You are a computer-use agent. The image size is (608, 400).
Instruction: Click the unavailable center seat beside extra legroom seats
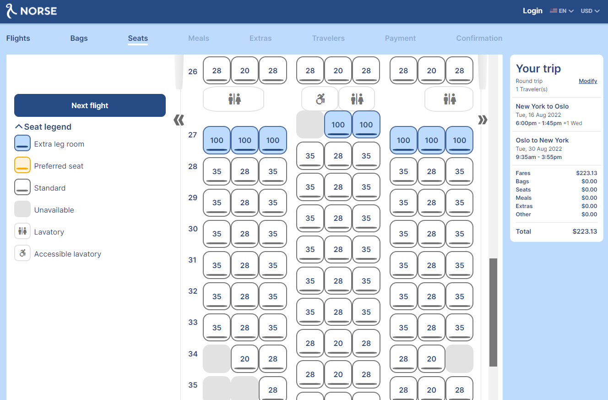310,124
